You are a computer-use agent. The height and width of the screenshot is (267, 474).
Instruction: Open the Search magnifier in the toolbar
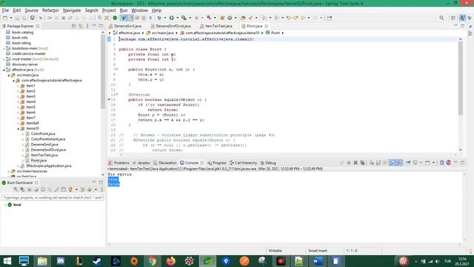point(441,18)
